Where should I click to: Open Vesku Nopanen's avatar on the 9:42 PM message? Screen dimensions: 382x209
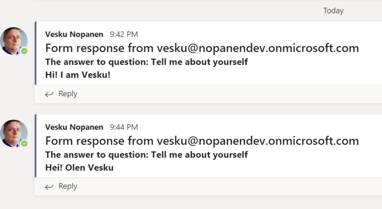coord(13,41)
